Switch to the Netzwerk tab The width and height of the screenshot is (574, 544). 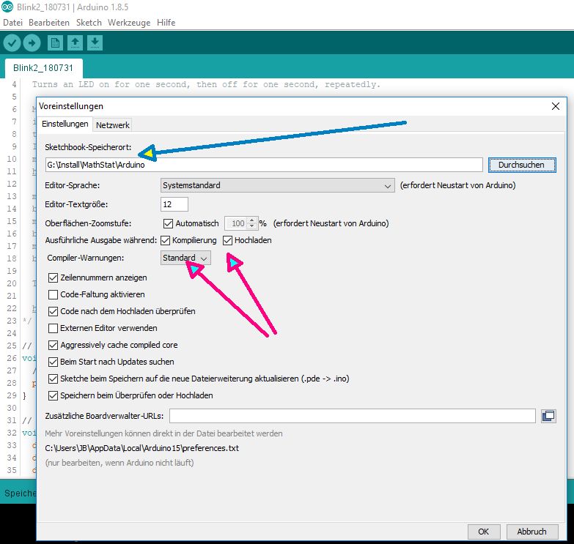[x=113, y=125]
